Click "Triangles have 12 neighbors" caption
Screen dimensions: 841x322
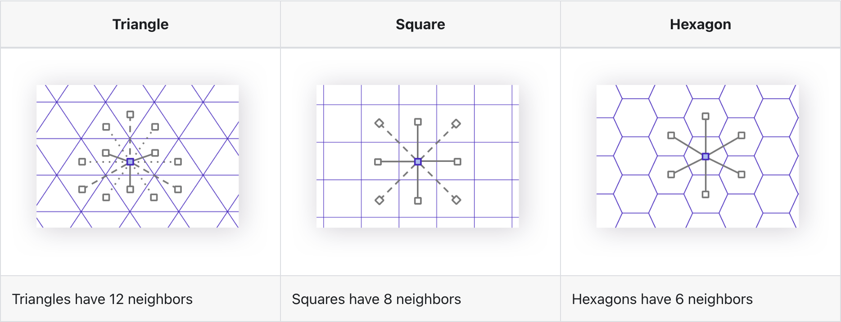point(102,299)
